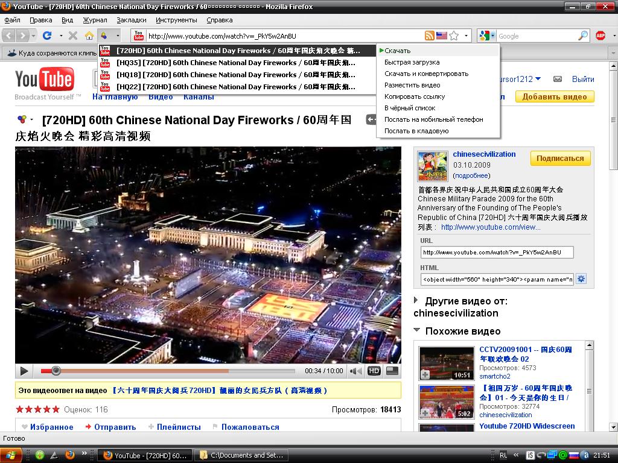The image size is (618, 463).
Task: Click the video seek bar handle
Action: pyautogui.click(x=56, y=371)
